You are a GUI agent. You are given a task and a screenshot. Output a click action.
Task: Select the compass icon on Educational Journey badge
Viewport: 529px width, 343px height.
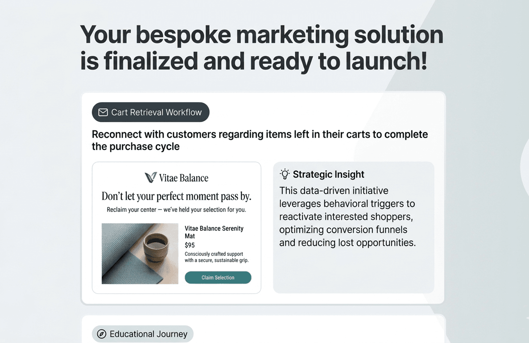coord(103,334)
